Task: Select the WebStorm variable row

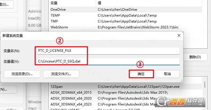Action: [x=126, y=27]
